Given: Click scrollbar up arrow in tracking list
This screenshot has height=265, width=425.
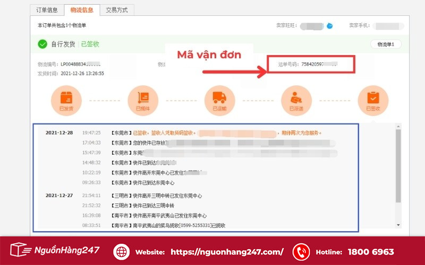Looking at the screenshot, I should [x=398, y=126].
